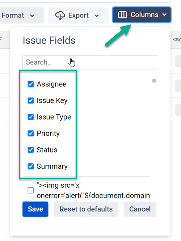Uncheck the Status checkbox
Viewport: 181px width, 241px height.
click(31, 150)
